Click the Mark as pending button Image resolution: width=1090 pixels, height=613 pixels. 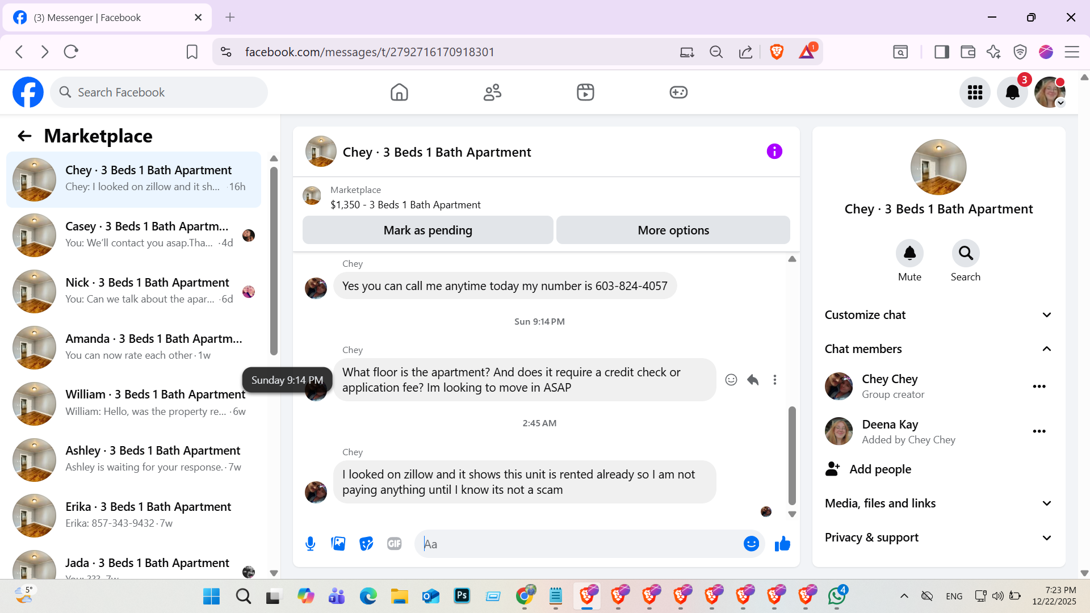[x=427, y=230]
